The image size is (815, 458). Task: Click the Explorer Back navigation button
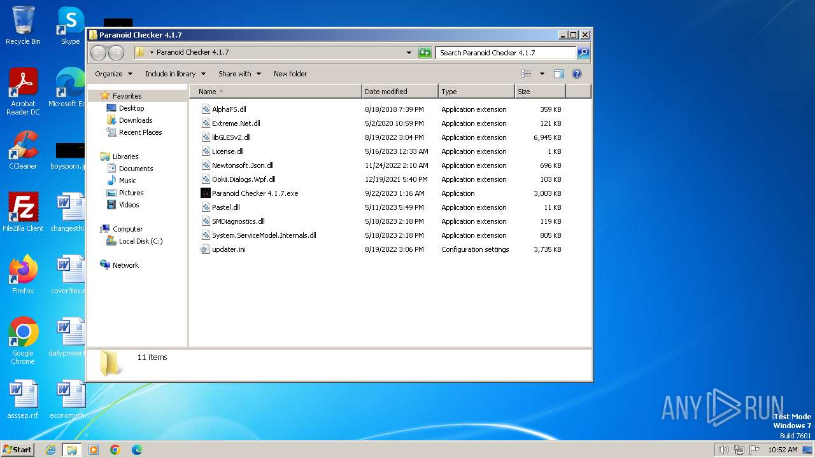[99, 53]
